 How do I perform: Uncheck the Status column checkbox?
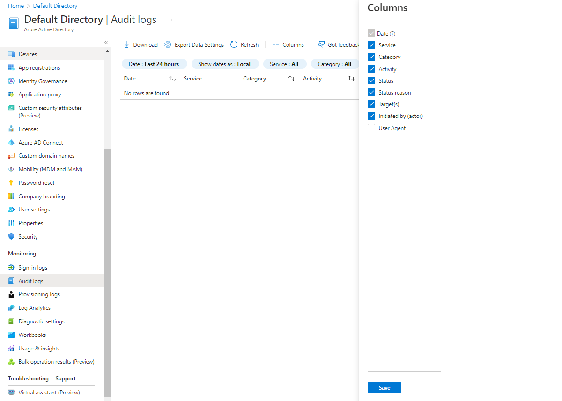pyautogui.click(x=371, y=80)
